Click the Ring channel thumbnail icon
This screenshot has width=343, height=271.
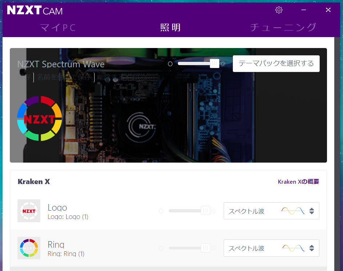[29, 248]
